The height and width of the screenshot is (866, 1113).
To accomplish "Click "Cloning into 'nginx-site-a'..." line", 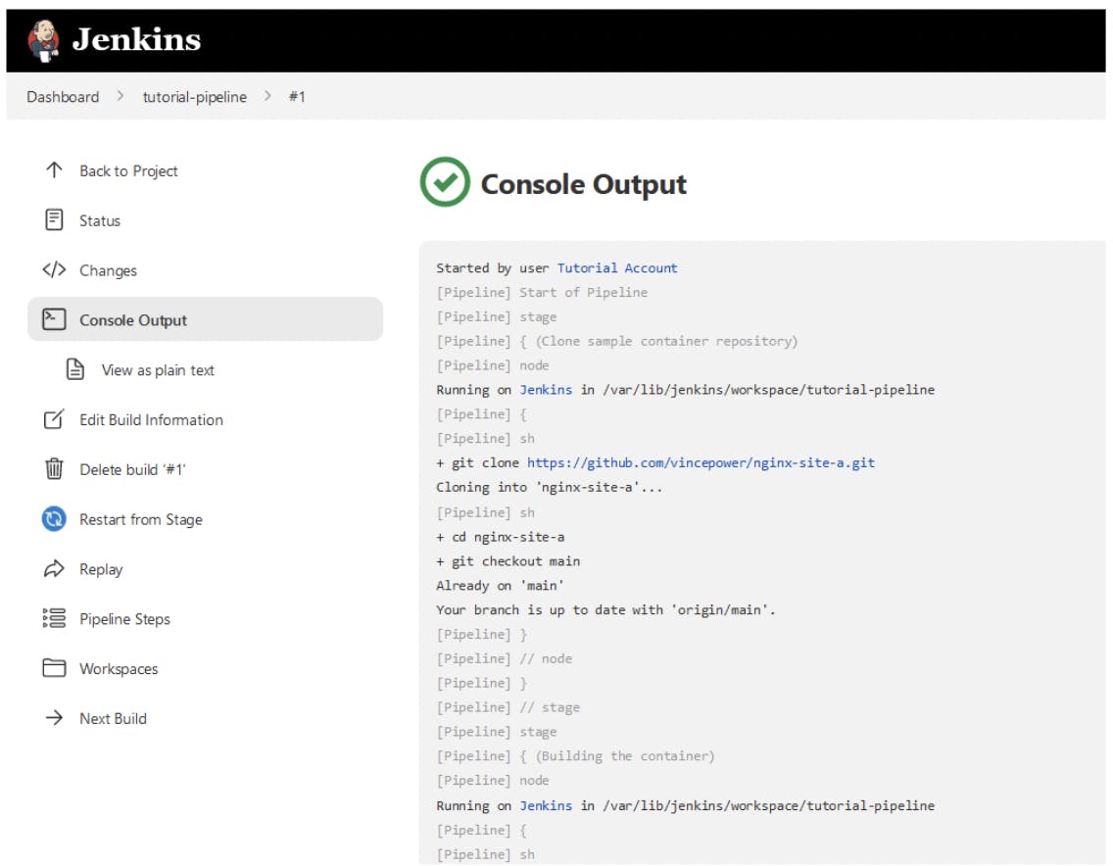I will pyautogui.click(x=549, y=488).
